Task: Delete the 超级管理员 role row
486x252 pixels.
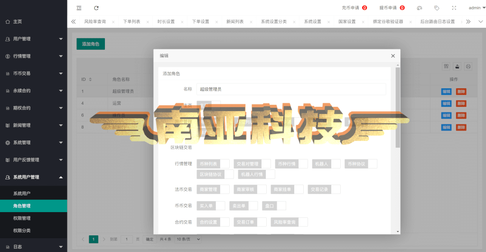Action: [461, 92]
